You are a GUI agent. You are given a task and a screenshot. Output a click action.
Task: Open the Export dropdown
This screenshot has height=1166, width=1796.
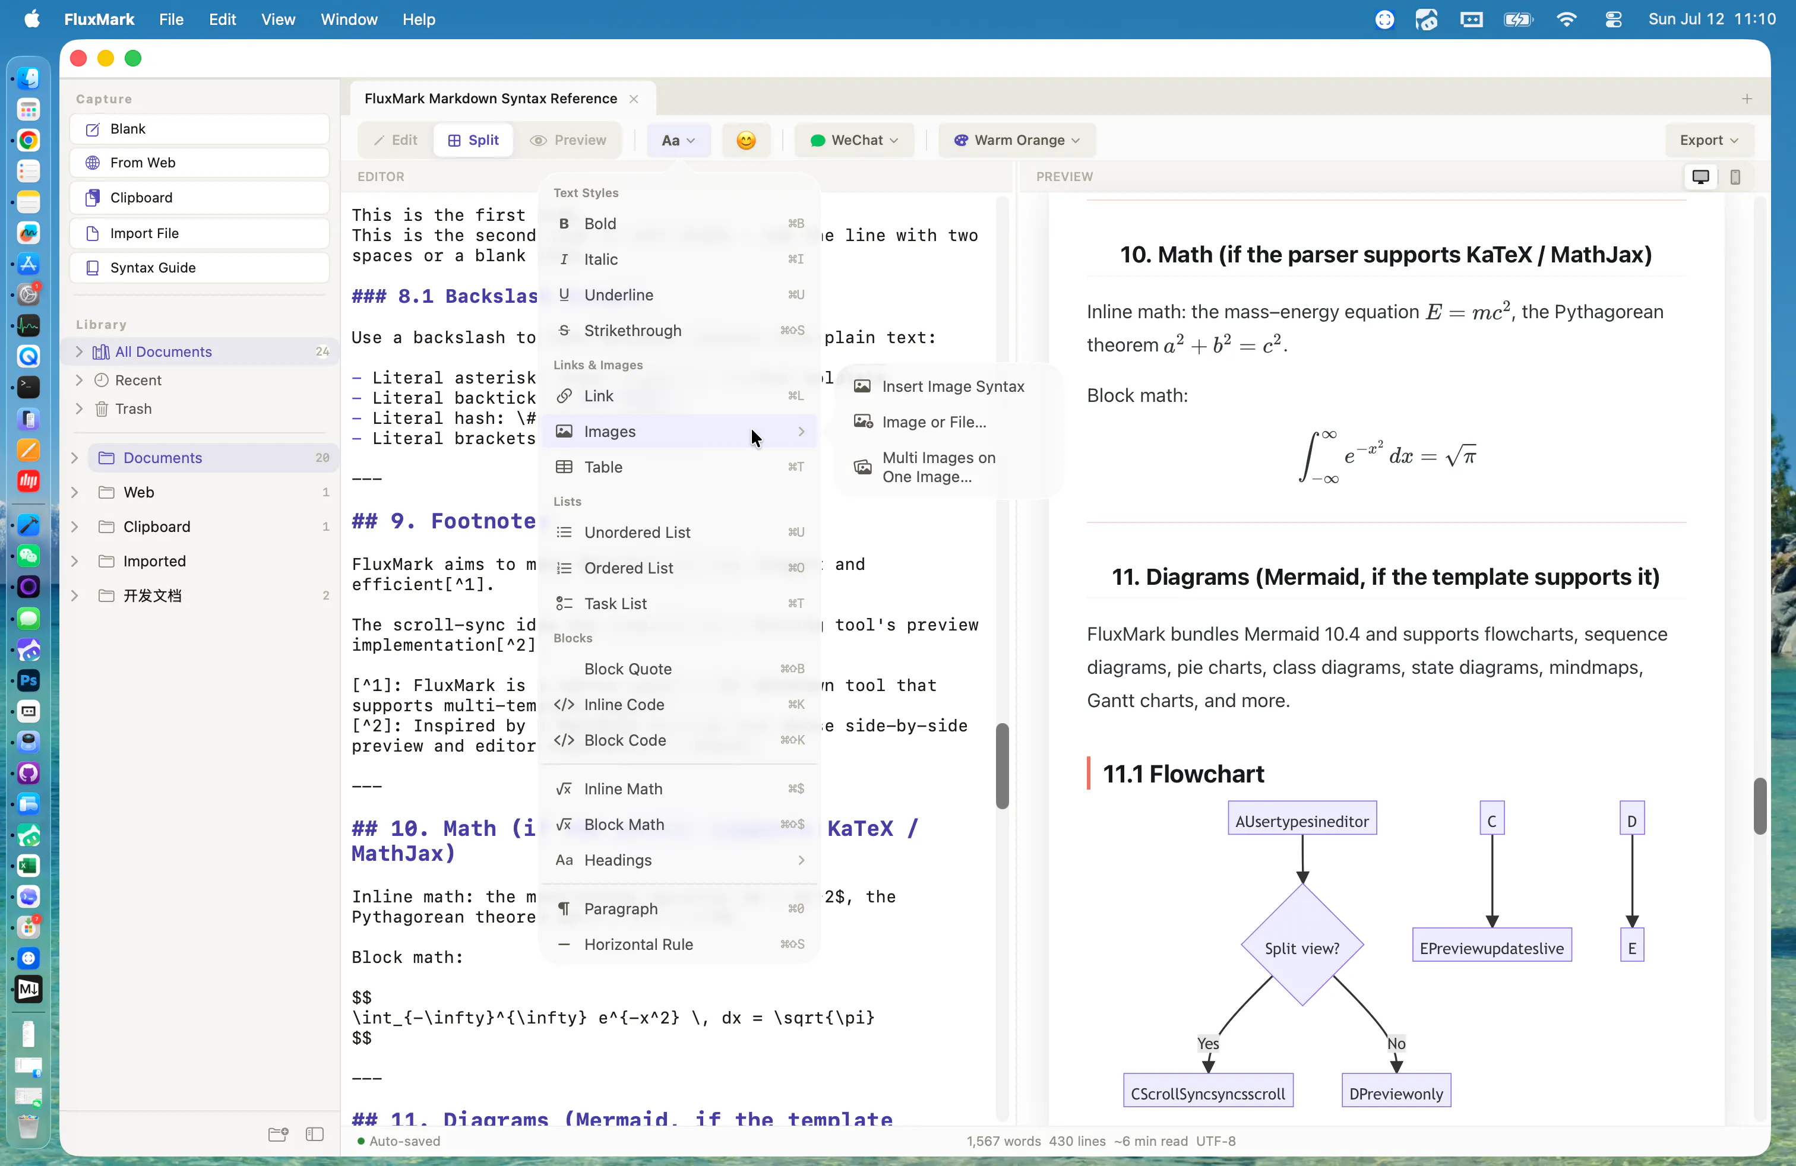coord(1709,140)
